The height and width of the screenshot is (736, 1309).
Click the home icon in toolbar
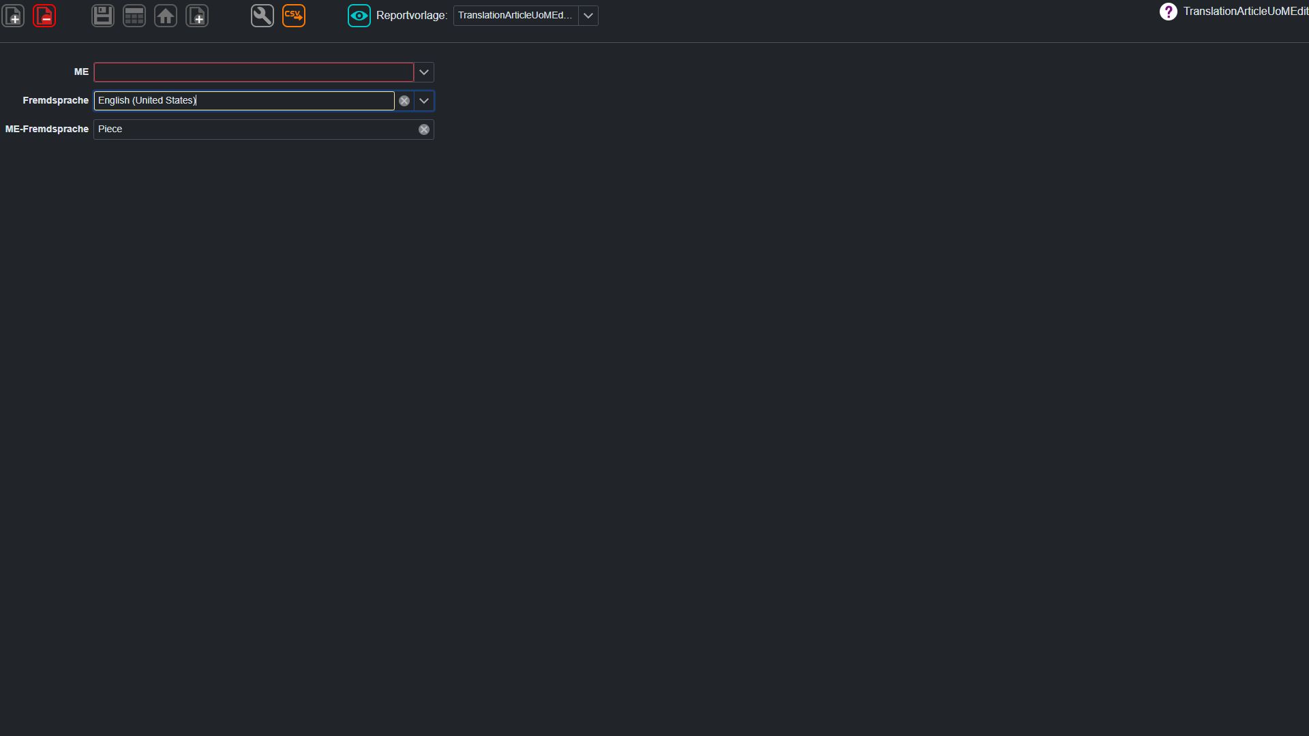(166, 16)
